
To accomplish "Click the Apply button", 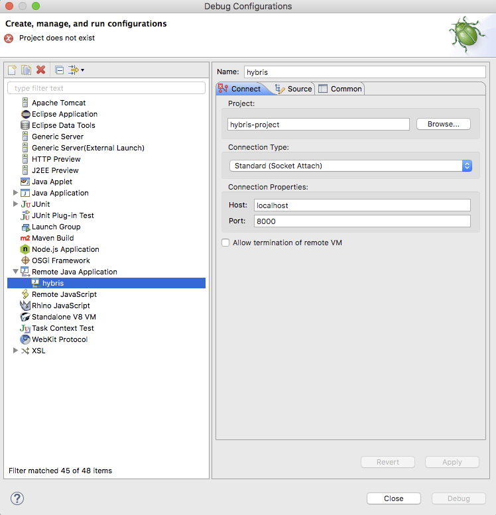I will 452,462.
